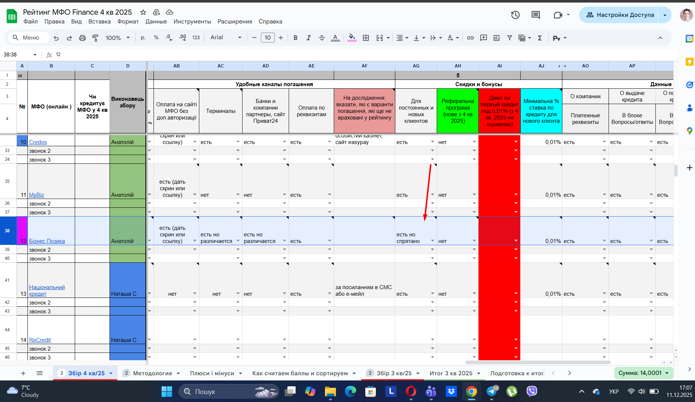The width and height of the screenshot is (695, 402).
Task: Star this spreadsheet document
Action: pos(143,12)
